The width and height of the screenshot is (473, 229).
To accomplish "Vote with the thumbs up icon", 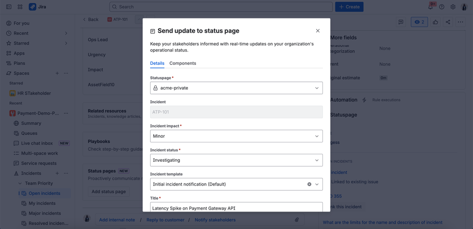I will (435, 22).
